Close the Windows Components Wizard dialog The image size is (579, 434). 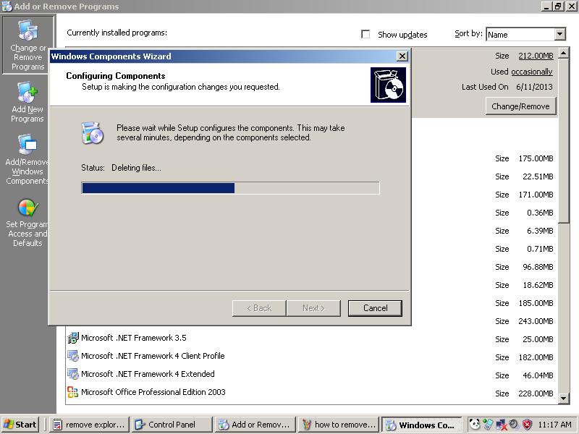tap(402, 56)
